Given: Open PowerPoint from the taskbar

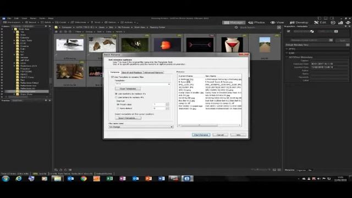Looking at the screenshot, I should [148, 179].
